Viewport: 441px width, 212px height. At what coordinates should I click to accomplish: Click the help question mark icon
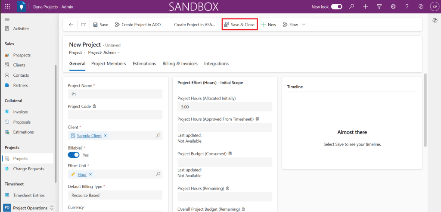click(x=407, y=7)
